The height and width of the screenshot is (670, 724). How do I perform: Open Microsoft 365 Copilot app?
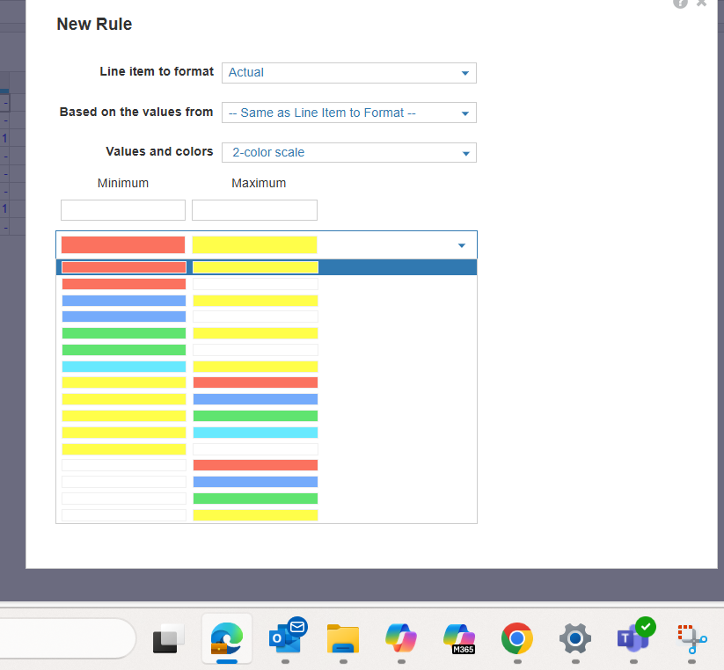(459, 639)
